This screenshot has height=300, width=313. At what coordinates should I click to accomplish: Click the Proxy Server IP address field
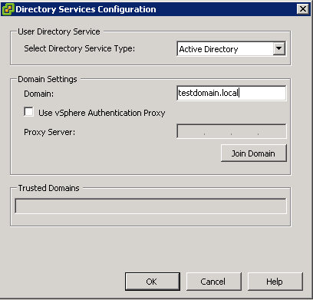(x=232, y=131)
